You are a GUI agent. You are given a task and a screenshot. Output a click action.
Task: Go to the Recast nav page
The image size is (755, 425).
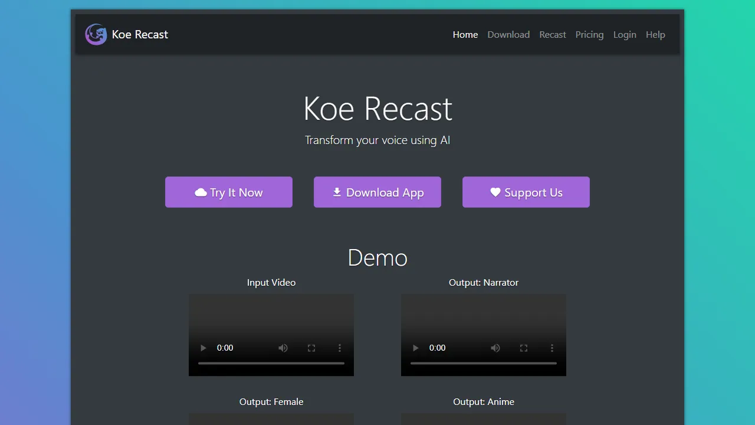pyautogui.click(x=553, y=34)
